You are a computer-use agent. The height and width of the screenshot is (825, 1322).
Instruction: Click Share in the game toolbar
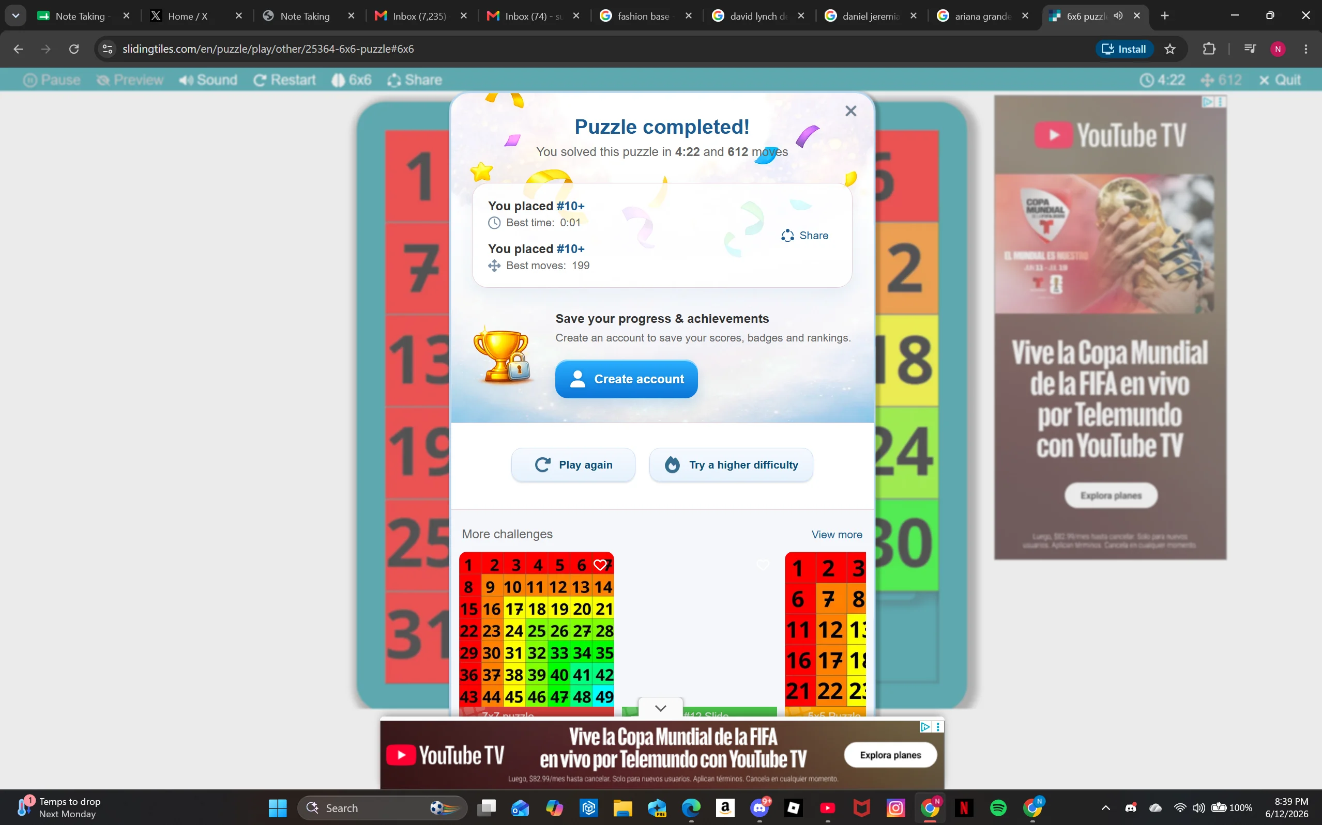click(415, 80)
